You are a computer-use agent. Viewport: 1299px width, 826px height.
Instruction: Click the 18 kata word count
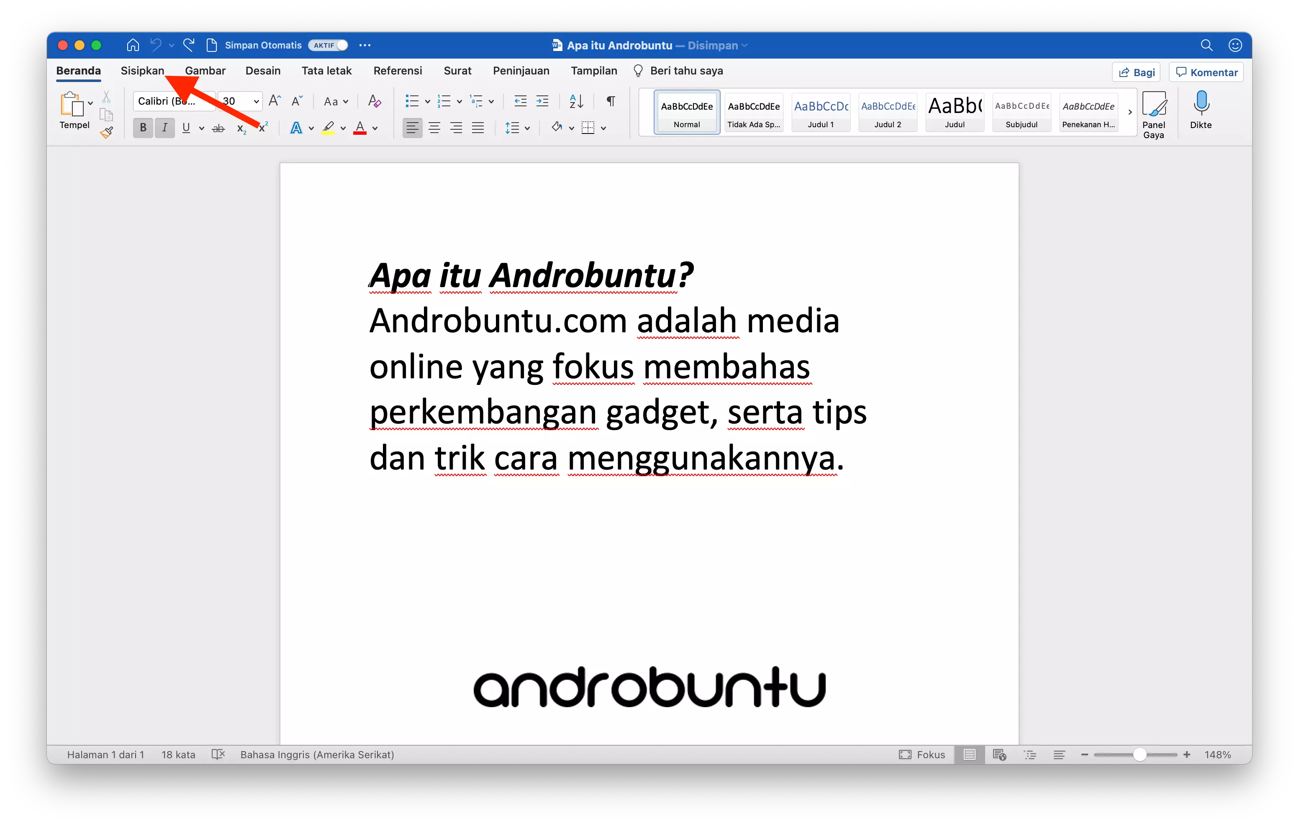point(178,754)
